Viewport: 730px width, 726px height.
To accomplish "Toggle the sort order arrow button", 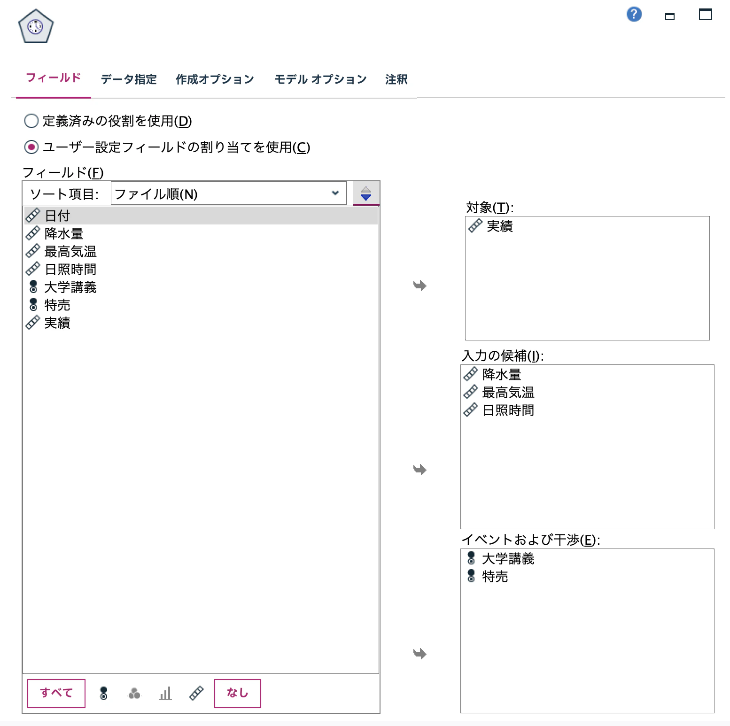I will point(366,193).
